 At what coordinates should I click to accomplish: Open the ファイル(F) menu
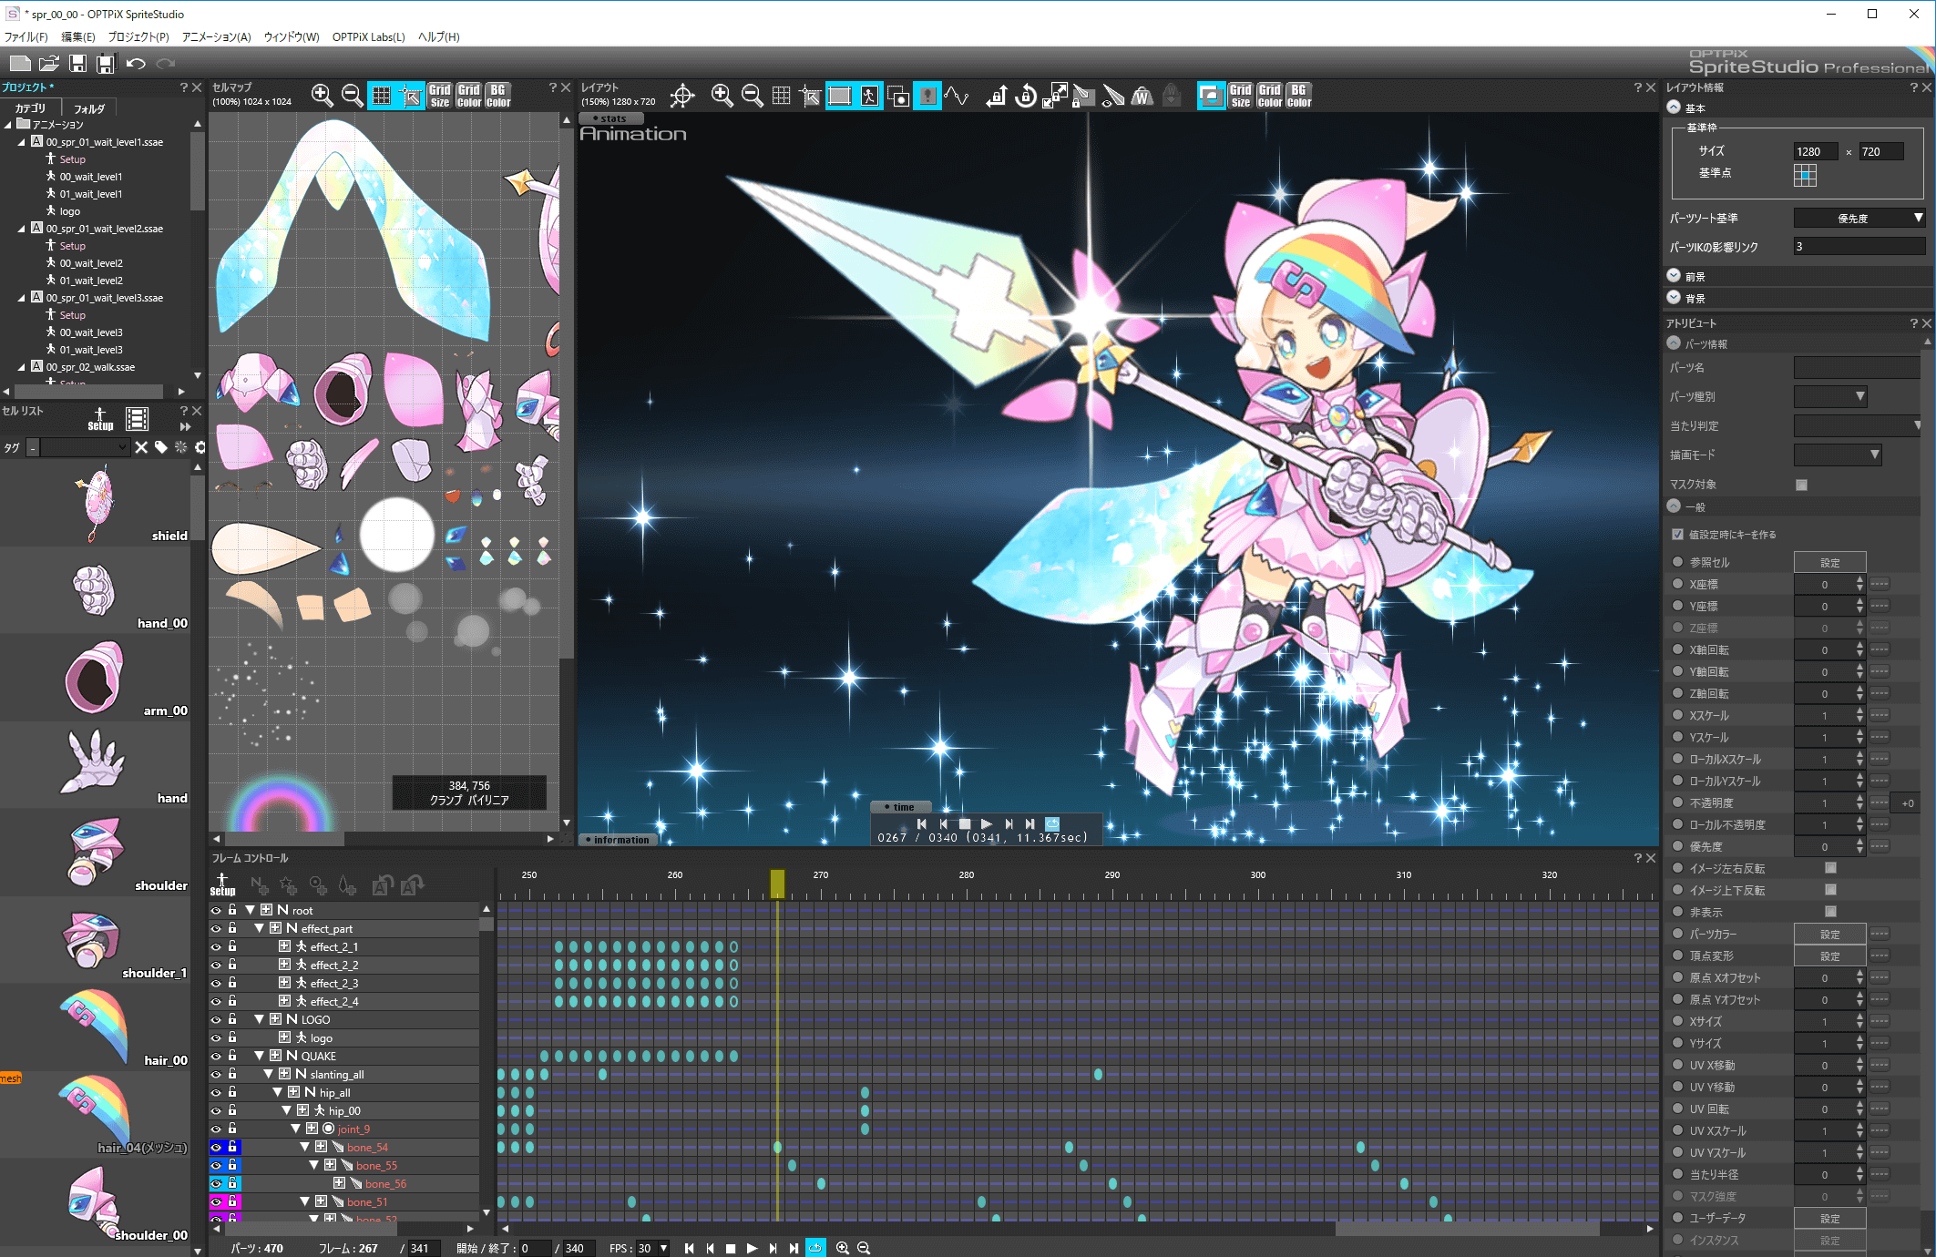pos(26,37)
